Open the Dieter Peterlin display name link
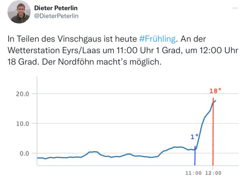The image size is (243, 182). click(56, 8)
